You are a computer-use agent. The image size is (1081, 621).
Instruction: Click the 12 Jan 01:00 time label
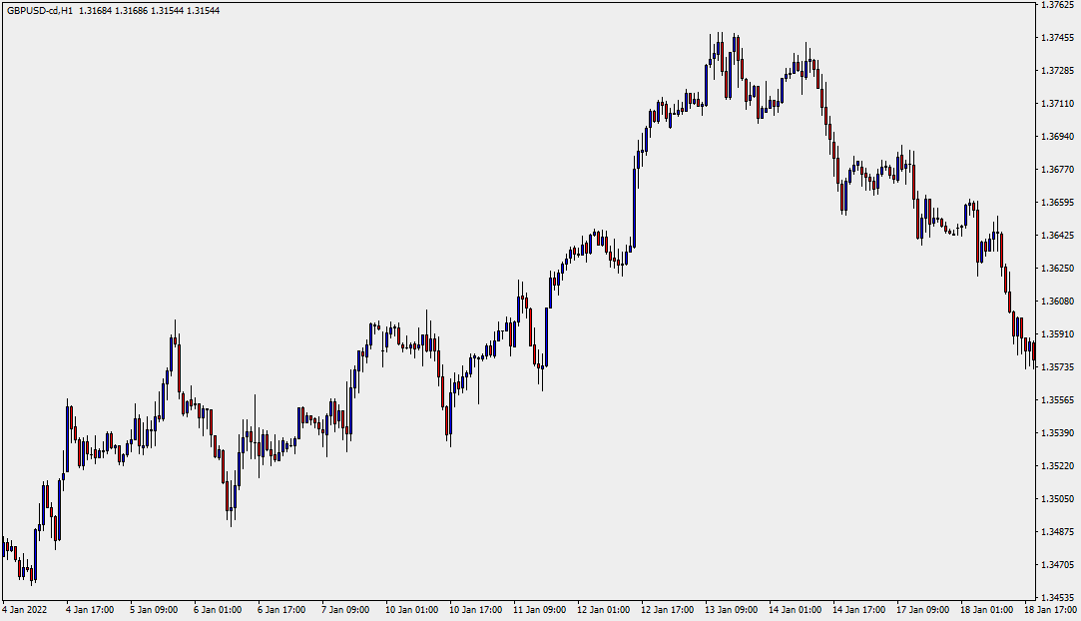coord(604,609)
